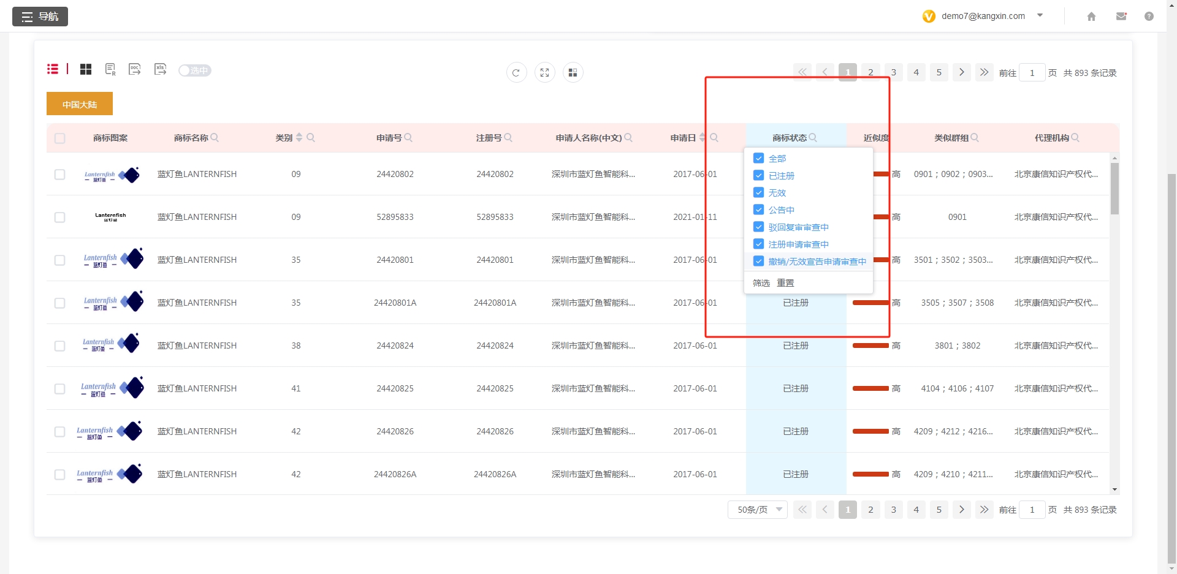Sort the 类别 column with its sort arrows
Image resolution: width=1177 pixels, height=574 pixels.
[299, 137]
